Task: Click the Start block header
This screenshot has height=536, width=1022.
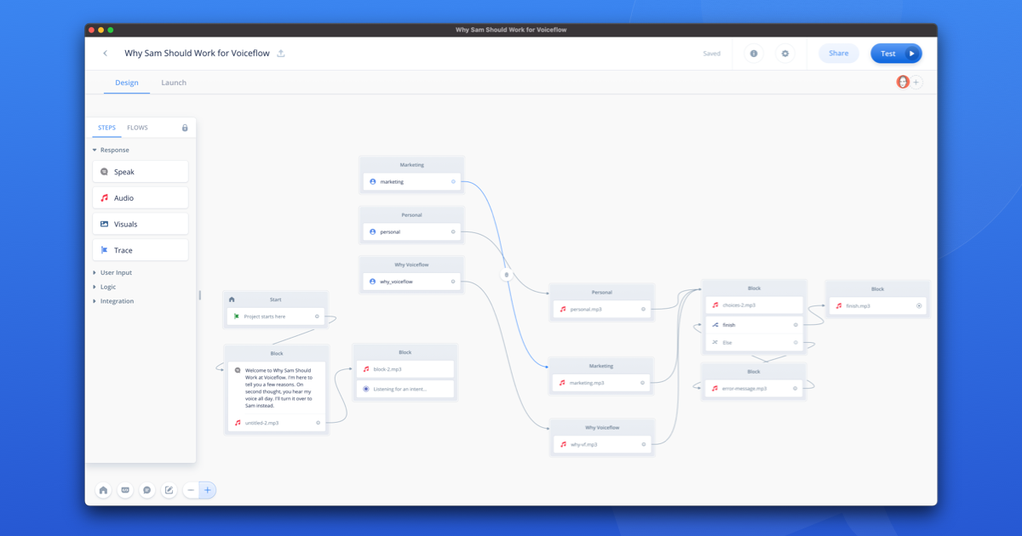Action: coord(275,299)
